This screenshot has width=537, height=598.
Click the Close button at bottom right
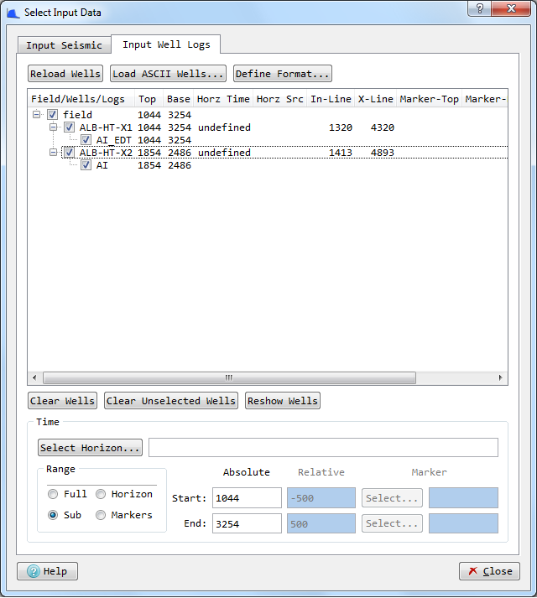click(x=489, y=571)
